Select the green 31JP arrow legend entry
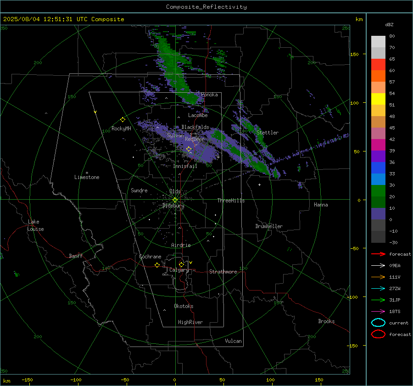The image size is (413, 386). [x=378, y=300]
